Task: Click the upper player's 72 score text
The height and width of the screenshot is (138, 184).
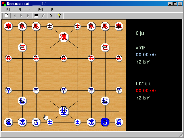Action: pos(143,62)
